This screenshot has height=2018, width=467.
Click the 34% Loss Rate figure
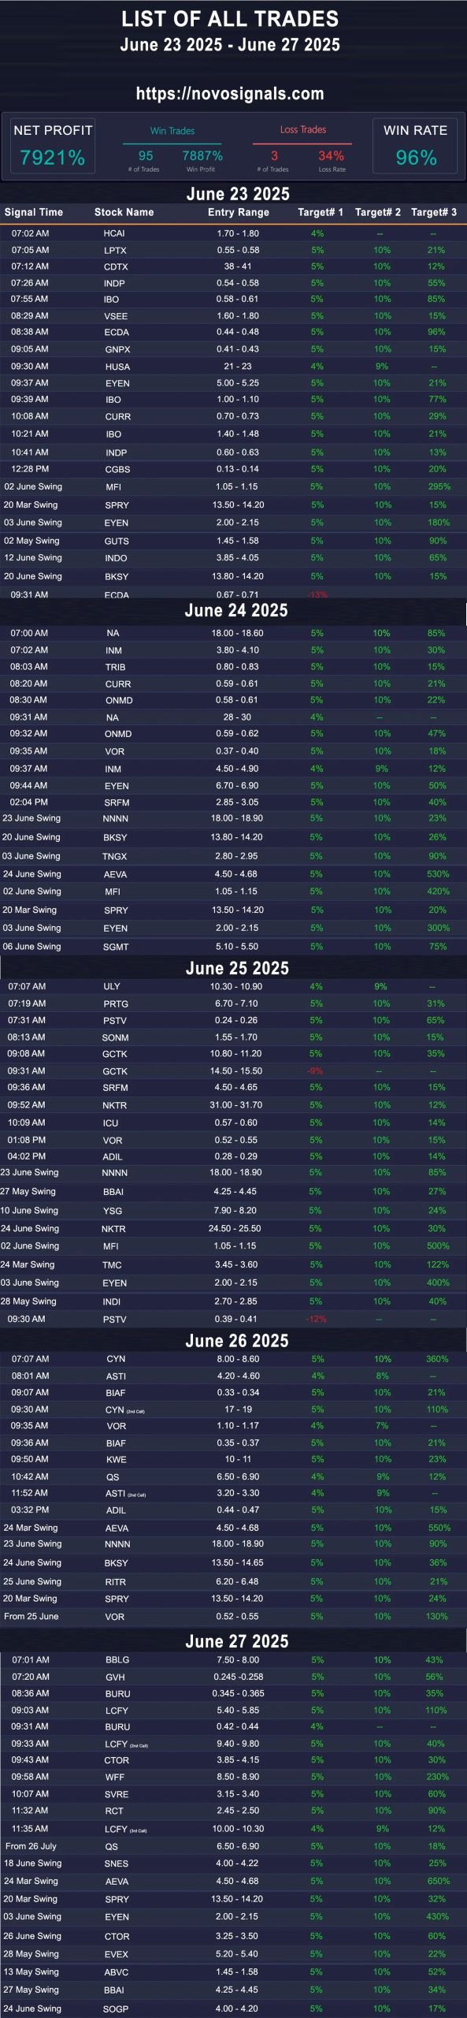[x=332, y=156]
